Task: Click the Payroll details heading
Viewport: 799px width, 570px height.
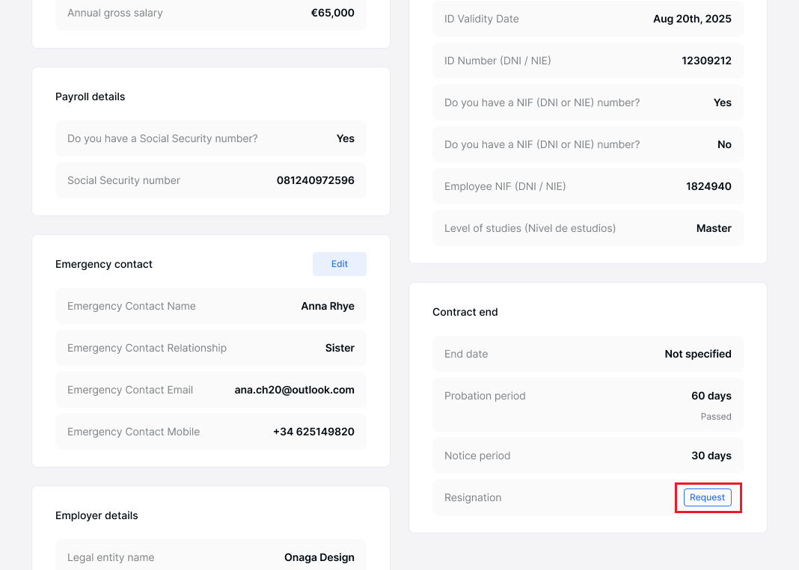Action: coord(91,96)
